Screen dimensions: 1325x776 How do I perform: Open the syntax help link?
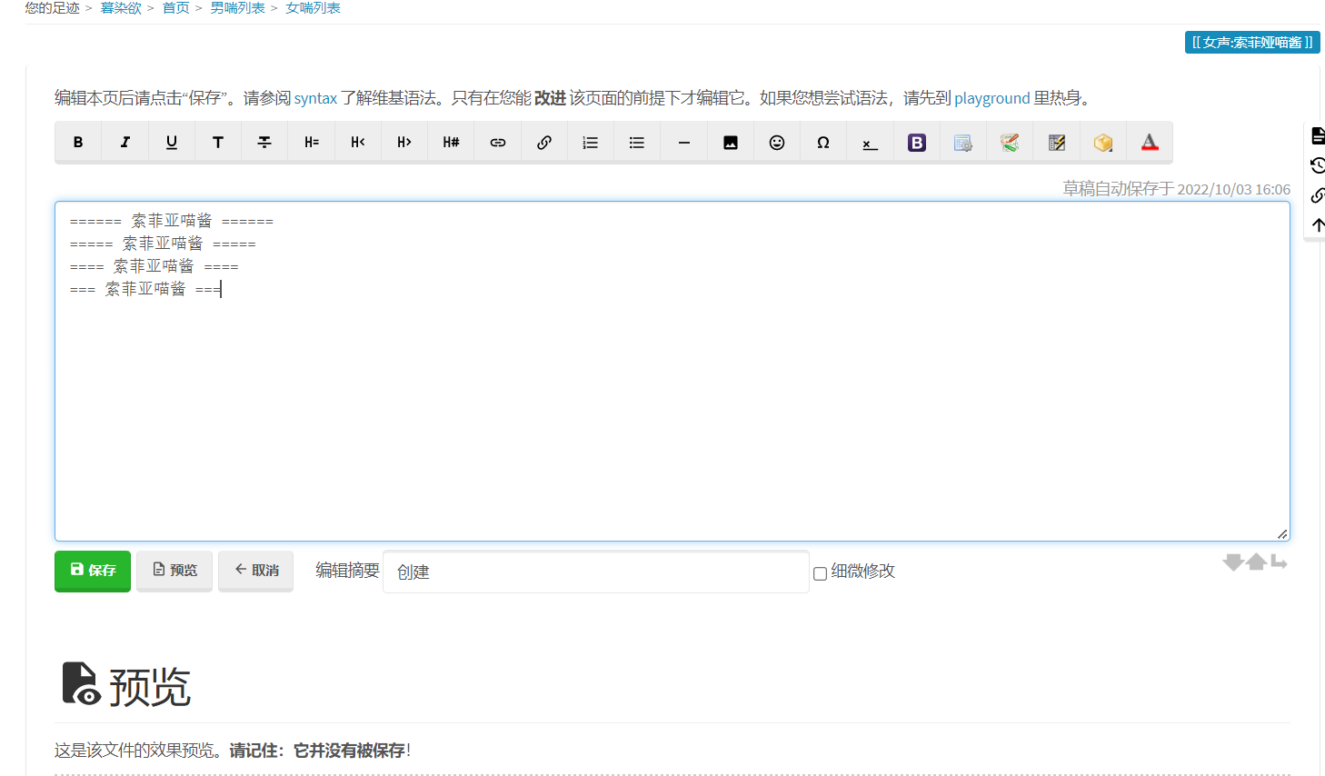[315, 98]
